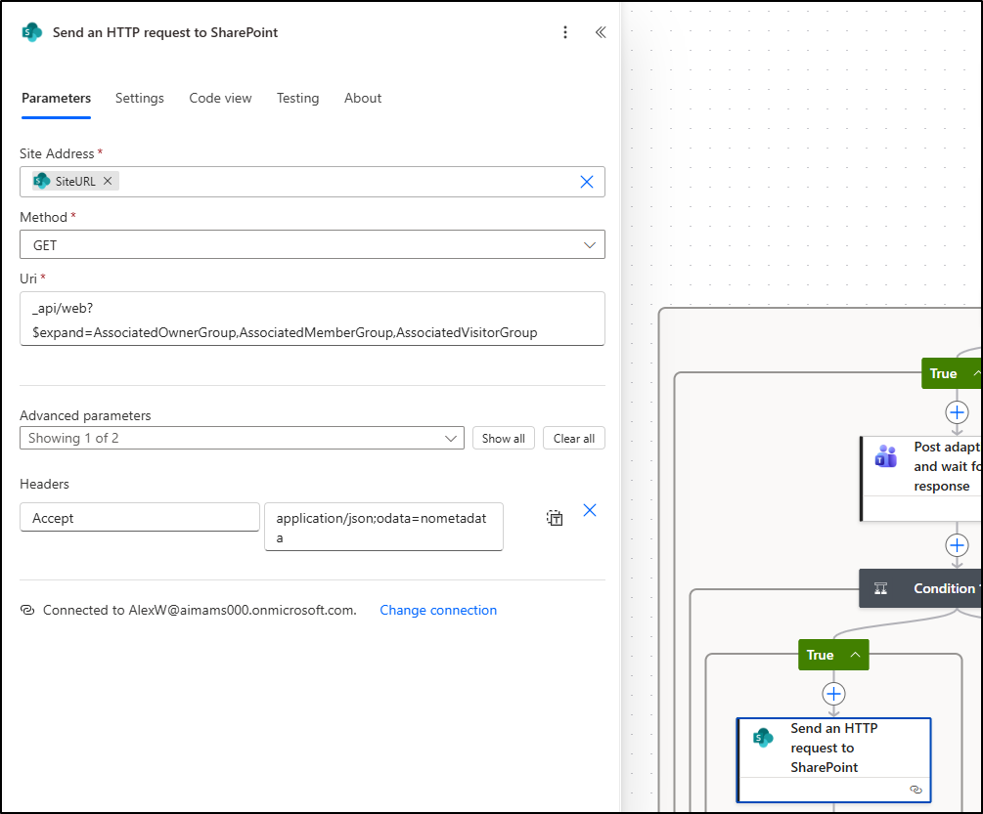
Task: Open the three-dot more options menu
Action: (x=565, y=32)
